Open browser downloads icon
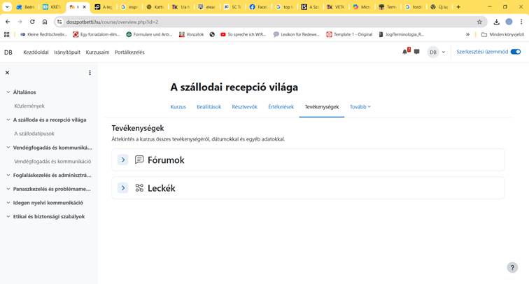 click(496, 22)
